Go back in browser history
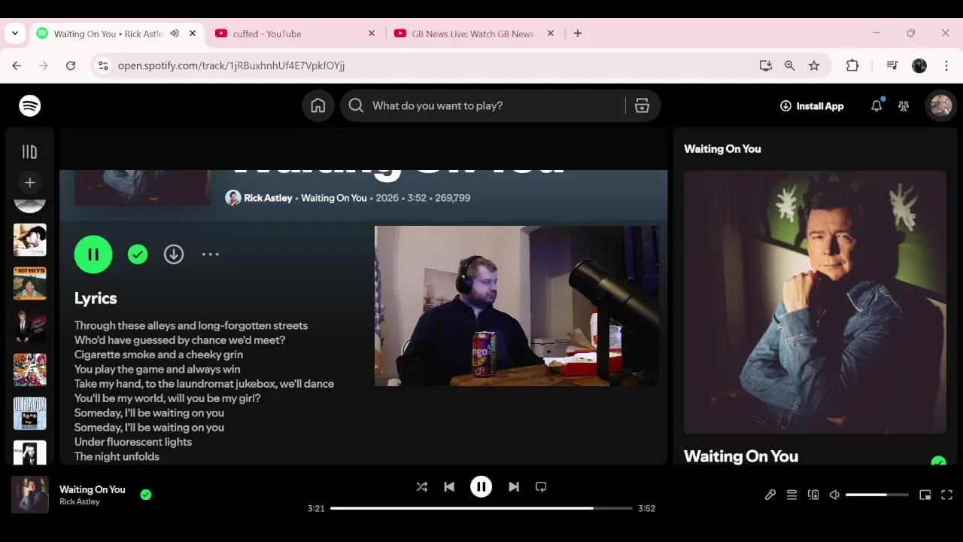963x542 pixels. point(17,65)
